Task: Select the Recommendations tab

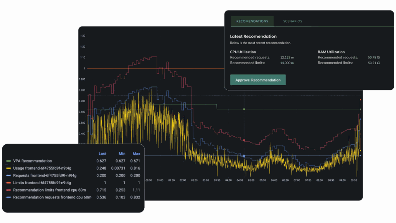Action: [x=252, y=21]
